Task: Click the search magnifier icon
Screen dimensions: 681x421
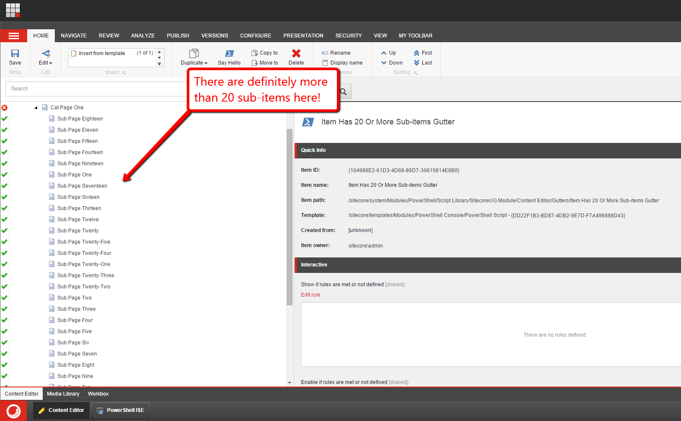Action: 344,92
